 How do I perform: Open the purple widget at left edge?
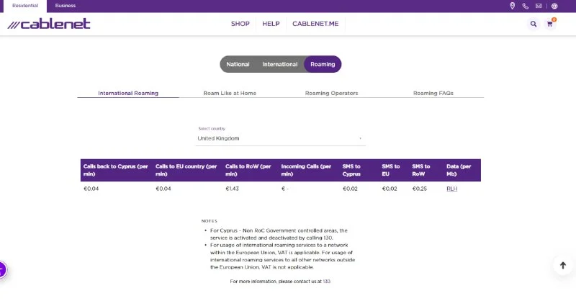(2, 270)
